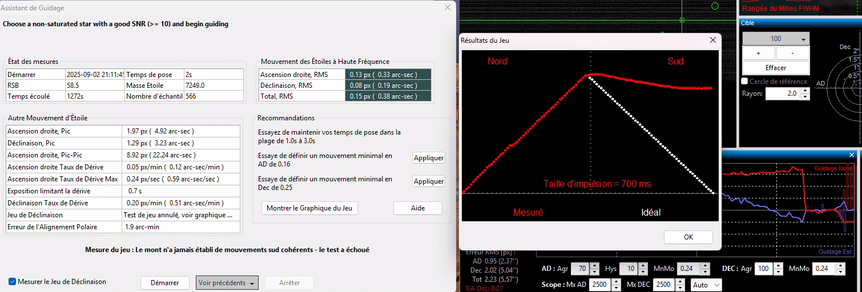The height and width of the screenshot is (292, 862).
Task: Open the Auto dropdown next to Mx DEC
Action: tap(706, 285)
